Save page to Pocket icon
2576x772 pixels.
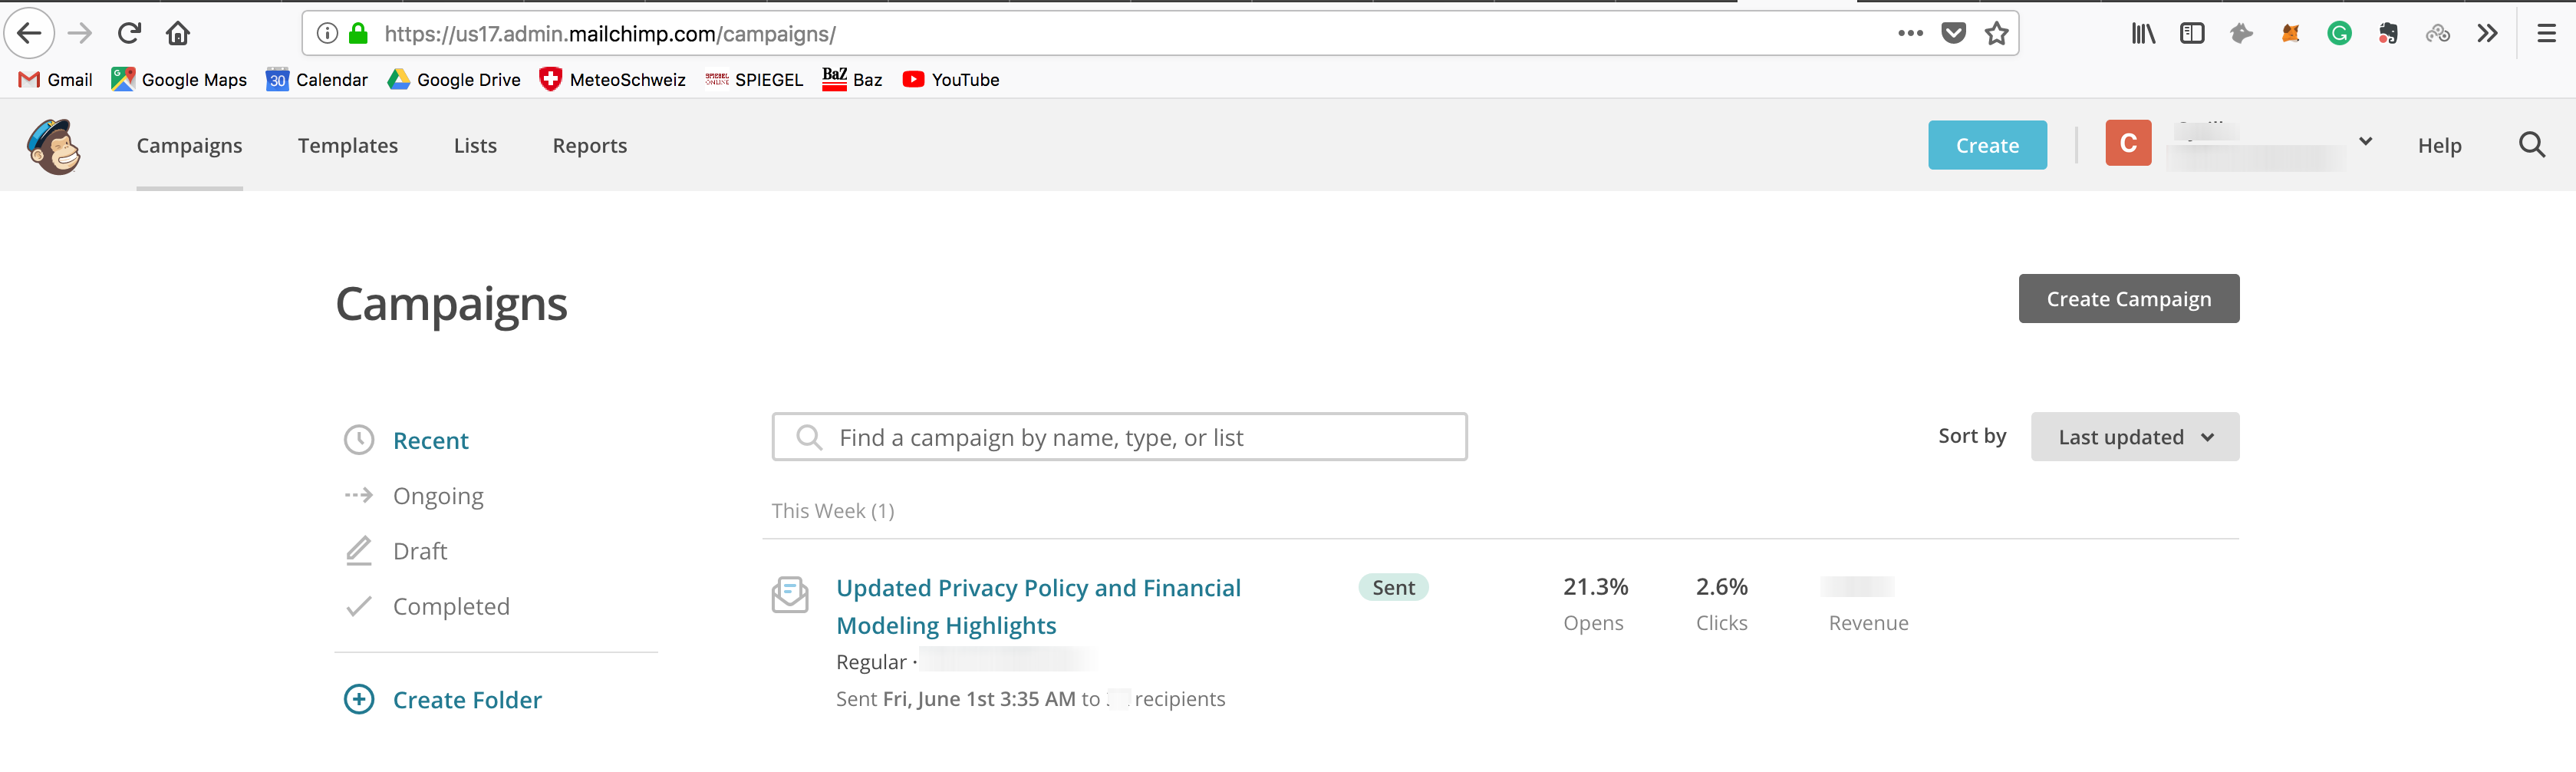tap(1953, 34)
